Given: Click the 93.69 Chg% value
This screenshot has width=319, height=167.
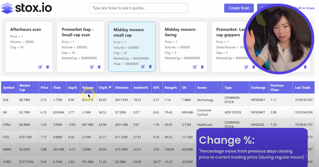Looking at the screenshot, I should (102, 100).
